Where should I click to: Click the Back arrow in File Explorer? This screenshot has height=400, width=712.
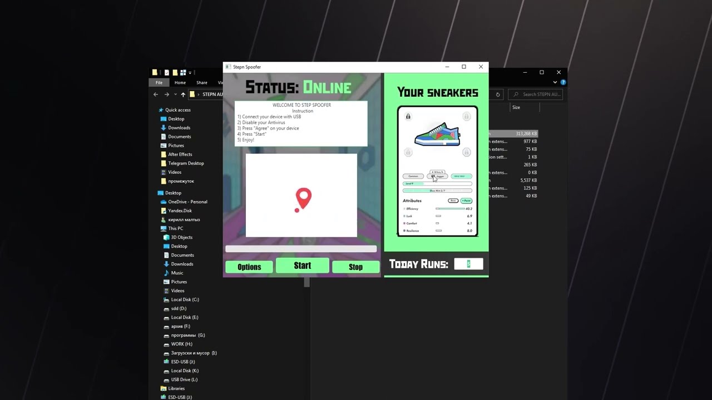[156, 94]
